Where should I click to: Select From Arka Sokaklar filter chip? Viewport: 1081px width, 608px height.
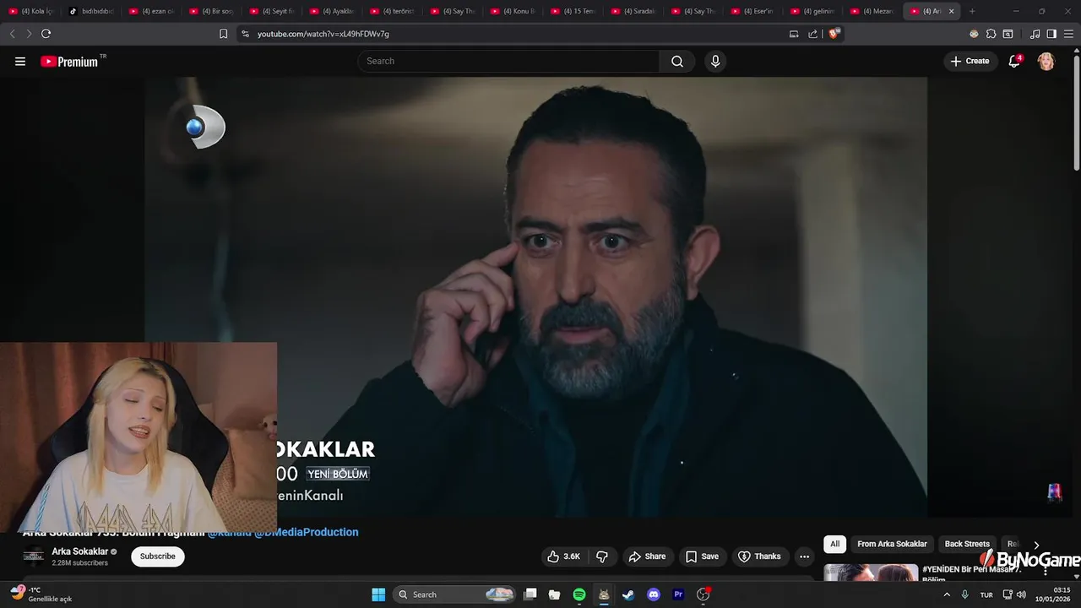[x=892, y=545]
